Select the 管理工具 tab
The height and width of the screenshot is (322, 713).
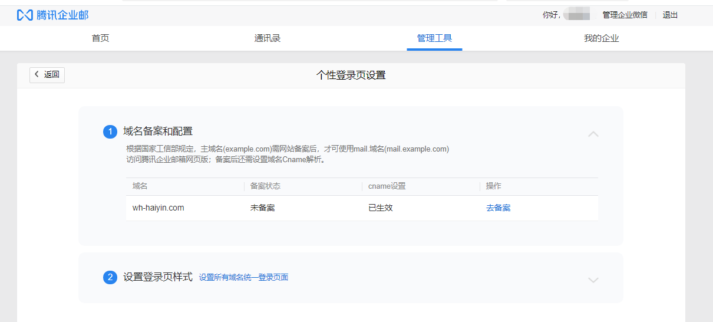point(434,38)
